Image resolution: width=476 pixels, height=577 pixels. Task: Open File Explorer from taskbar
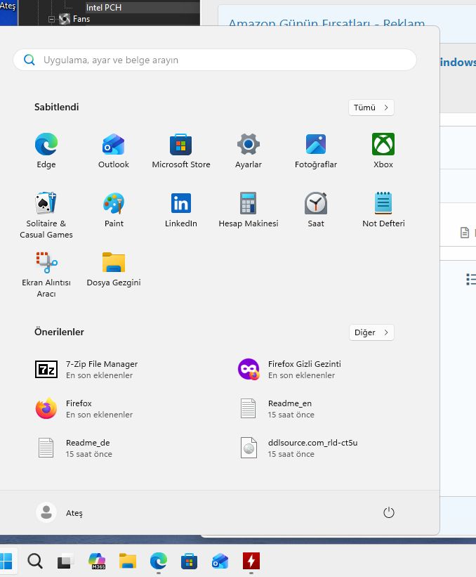click(128, 561)
